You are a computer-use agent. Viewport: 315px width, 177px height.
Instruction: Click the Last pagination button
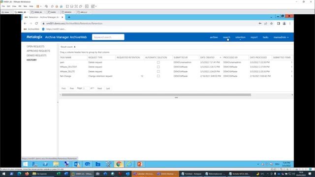108,88
